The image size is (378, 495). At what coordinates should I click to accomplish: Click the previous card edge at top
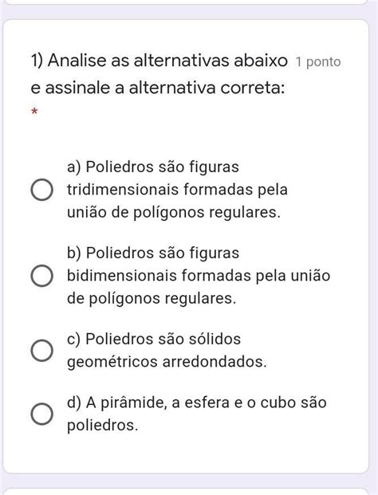[186, 2]
